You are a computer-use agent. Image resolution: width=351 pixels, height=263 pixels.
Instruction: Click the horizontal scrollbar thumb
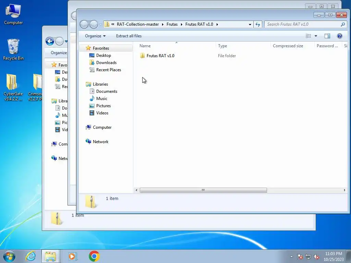pyautogui.click(x=203, y=190)
